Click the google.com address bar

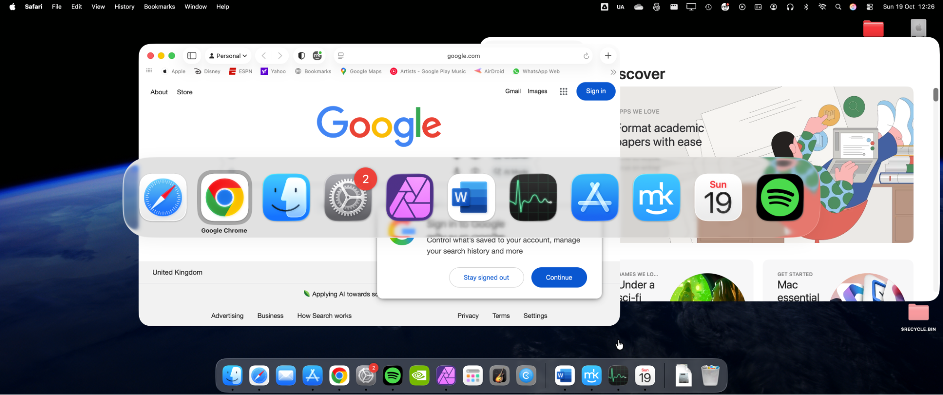click(x=463, y=56)
